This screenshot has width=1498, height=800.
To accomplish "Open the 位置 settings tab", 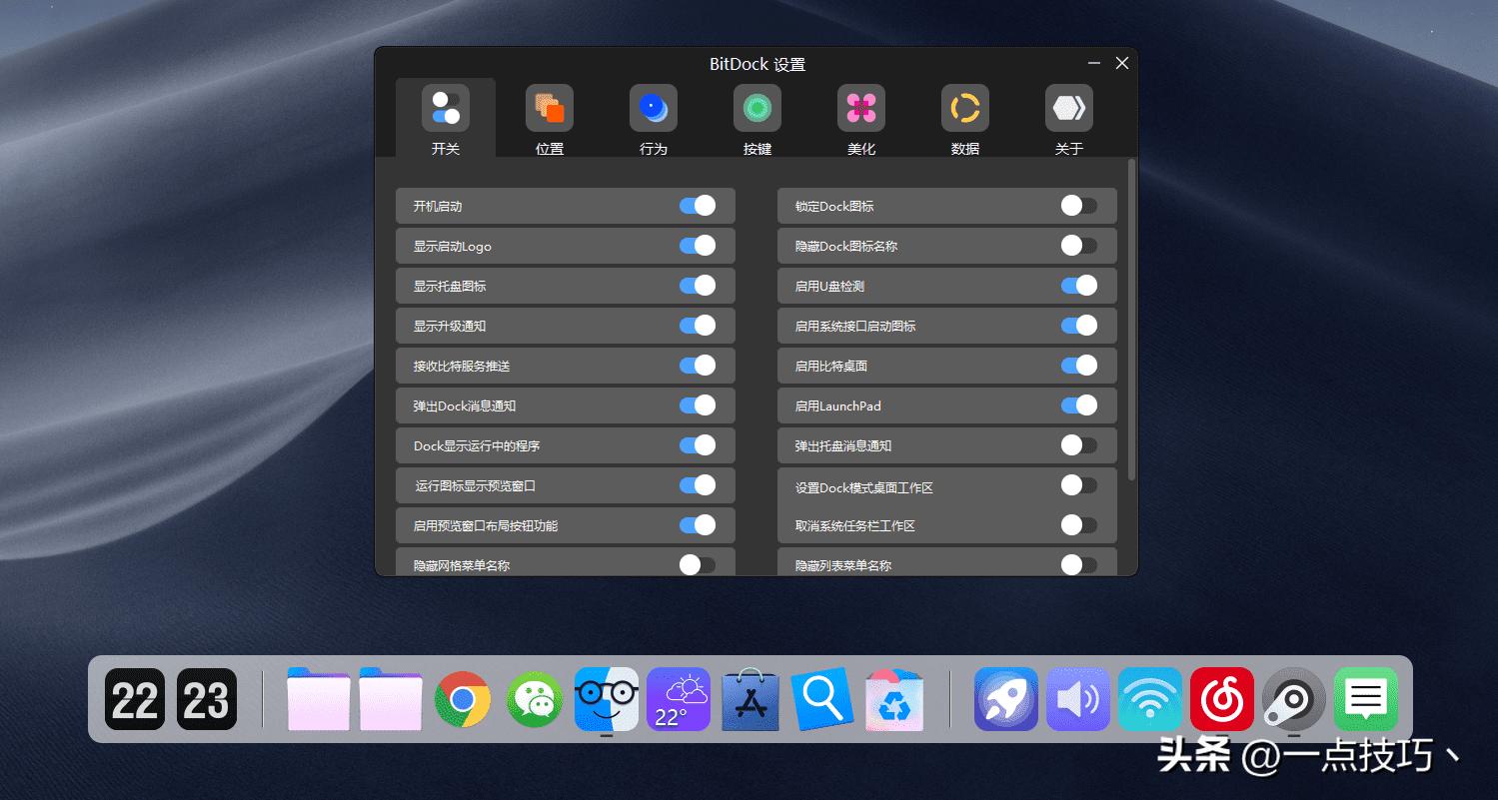I will point(549,118).
